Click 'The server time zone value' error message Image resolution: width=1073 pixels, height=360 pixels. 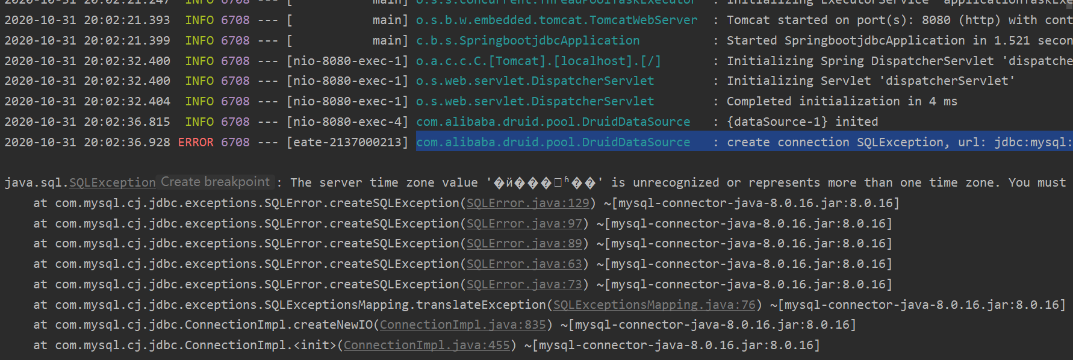pyautogui.click(x=384, y=182)
